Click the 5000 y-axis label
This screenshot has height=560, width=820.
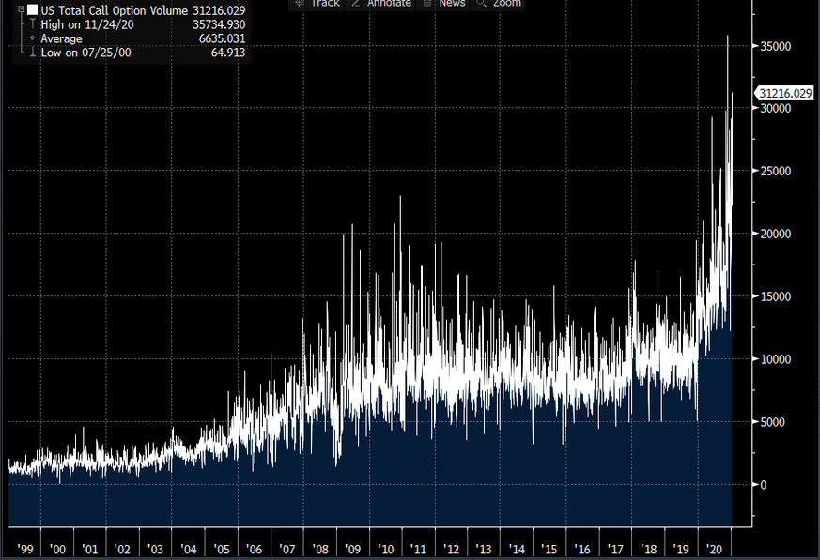tap(772, 422)
